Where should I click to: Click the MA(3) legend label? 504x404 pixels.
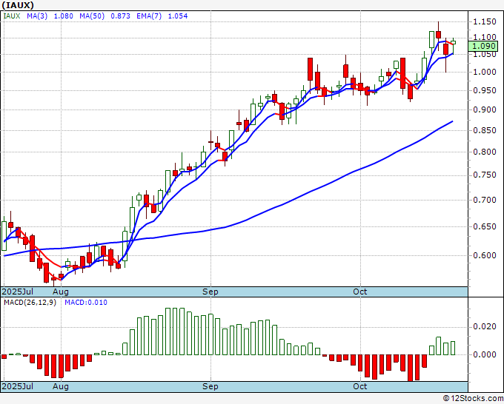coord(37,16)
